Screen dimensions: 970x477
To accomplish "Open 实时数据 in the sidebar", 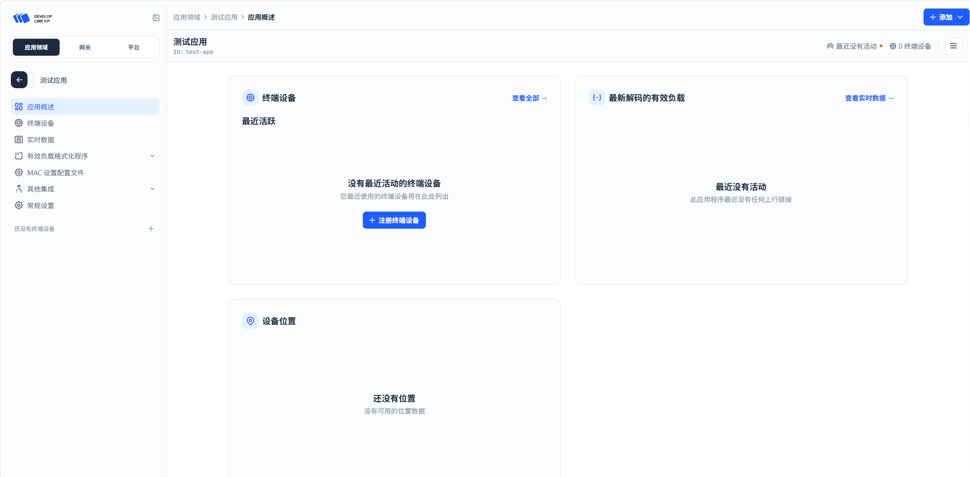I will (85, 139).
